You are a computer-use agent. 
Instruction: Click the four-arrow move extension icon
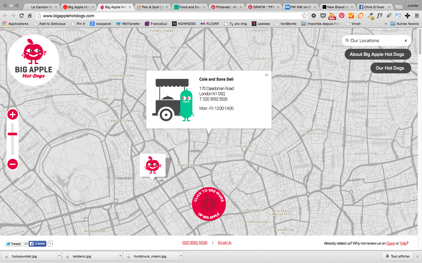click(407, 16)
